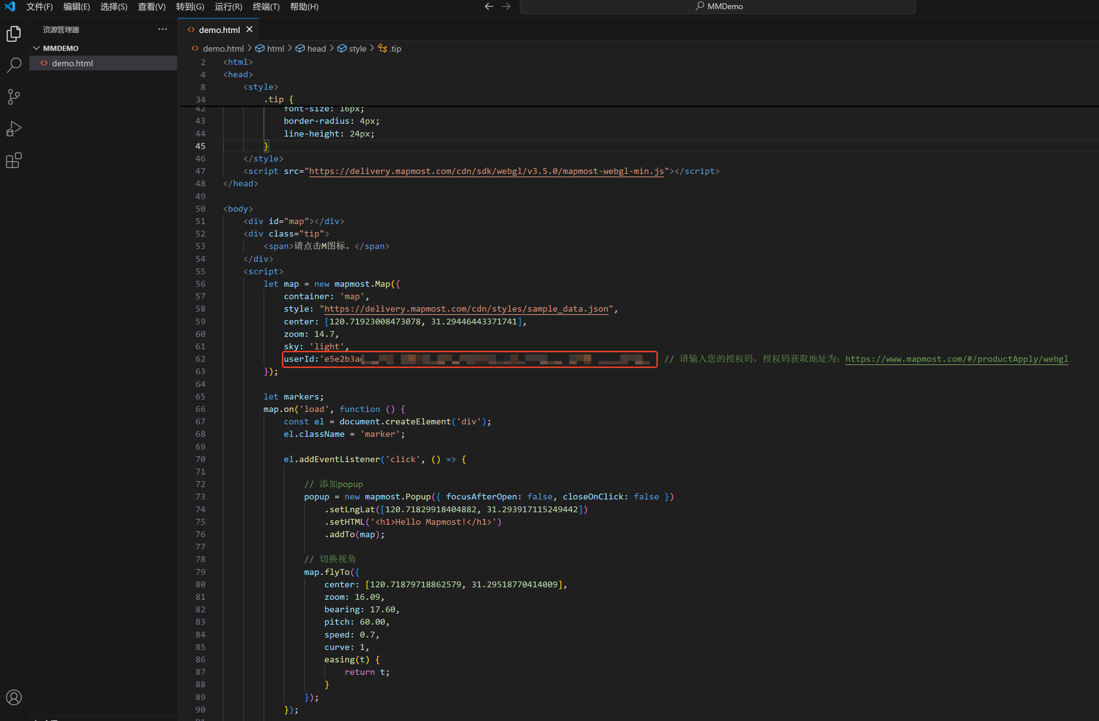The image size is (1099, 721).
Task: Click the map.on('load' line
Action: [x=334, y=409]
